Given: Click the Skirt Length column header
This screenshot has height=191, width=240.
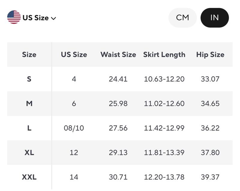Looking at the screenshot, I should (x=164, y=55).
